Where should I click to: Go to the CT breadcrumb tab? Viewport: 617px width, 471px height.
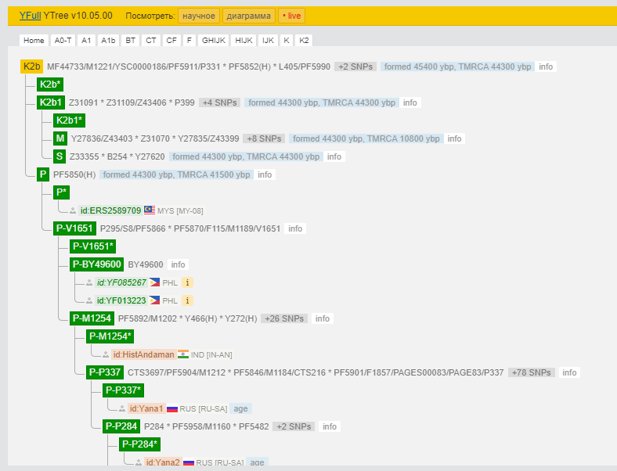pos(150,40)
